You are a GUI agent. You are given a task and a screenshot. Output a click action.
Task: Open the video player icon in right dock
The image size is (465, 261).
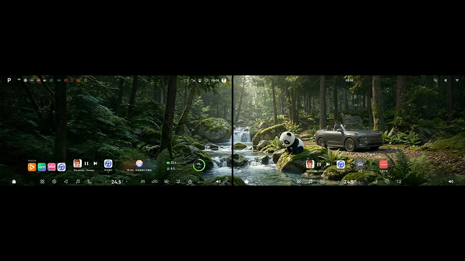coord(322,182)
